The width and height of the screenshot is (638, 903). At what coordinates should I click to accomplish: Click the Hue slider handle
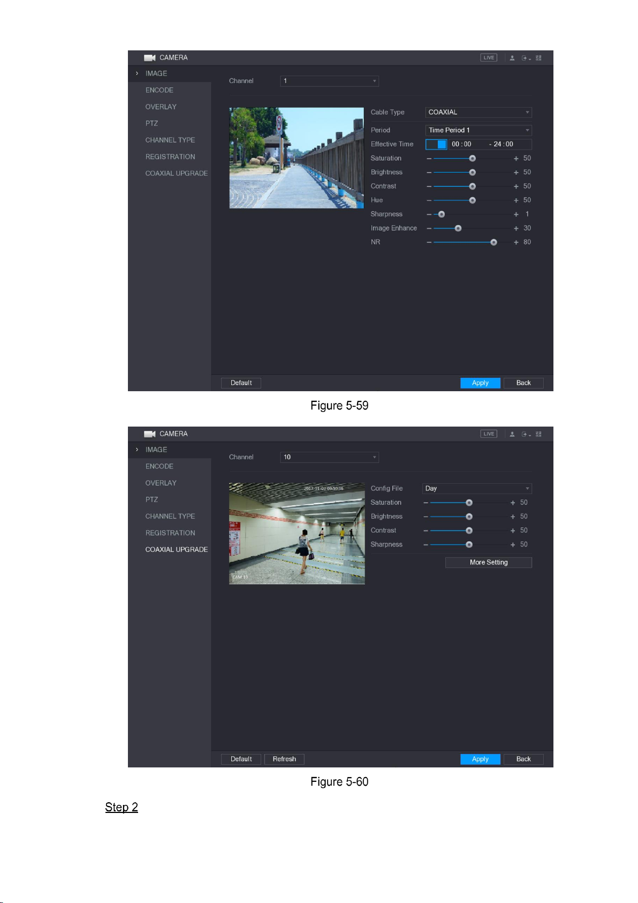(x=472, y=200)
